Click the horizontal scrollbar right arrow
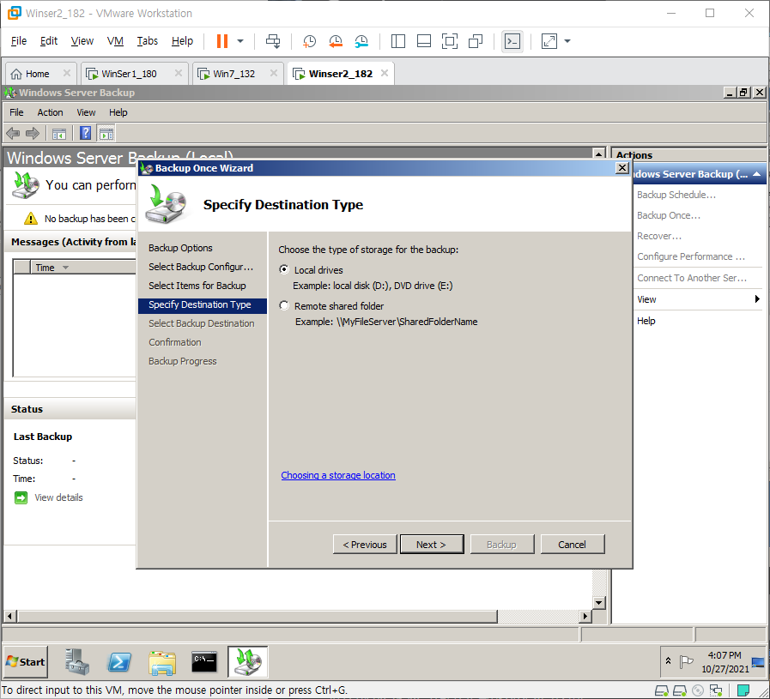 pos(585,616)
